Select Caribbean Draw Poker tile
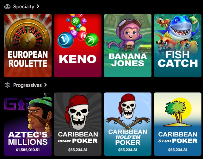Viewport: 203px width, 159px height. [x=78, y=124]
